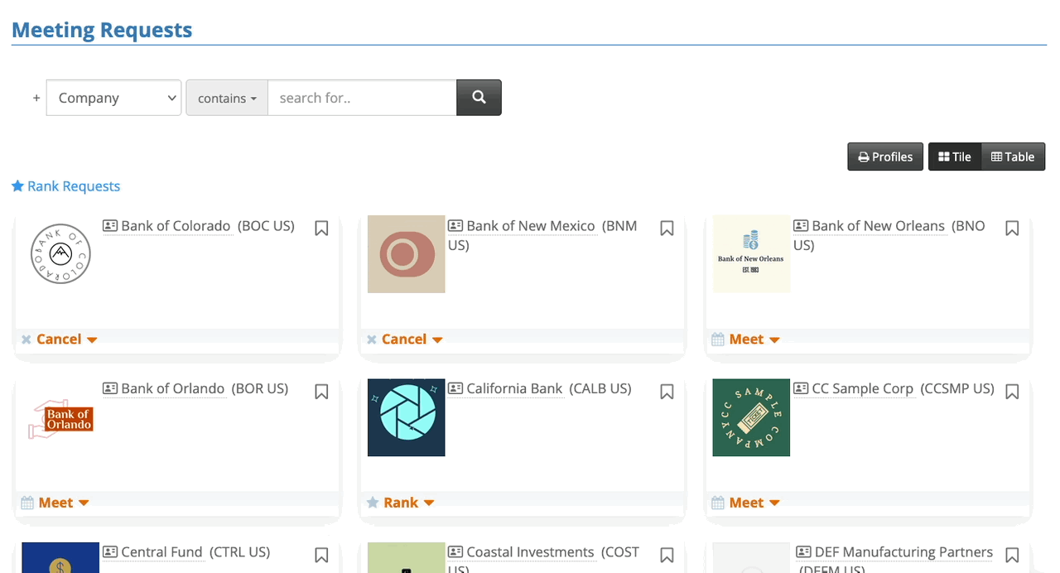Click calendar icon on Bank of Orlando tile

pos(27,503)
